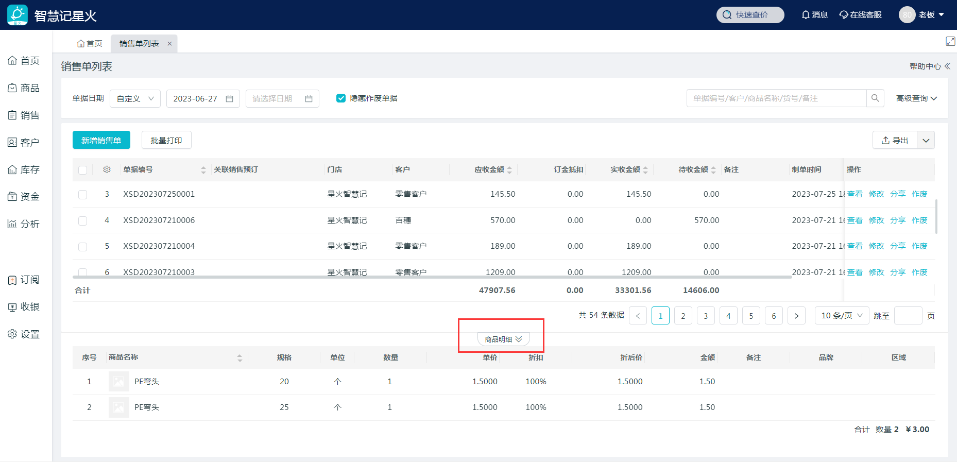Click the table horizontal scrollbar
957x462 pixels.
coord(432,277)
